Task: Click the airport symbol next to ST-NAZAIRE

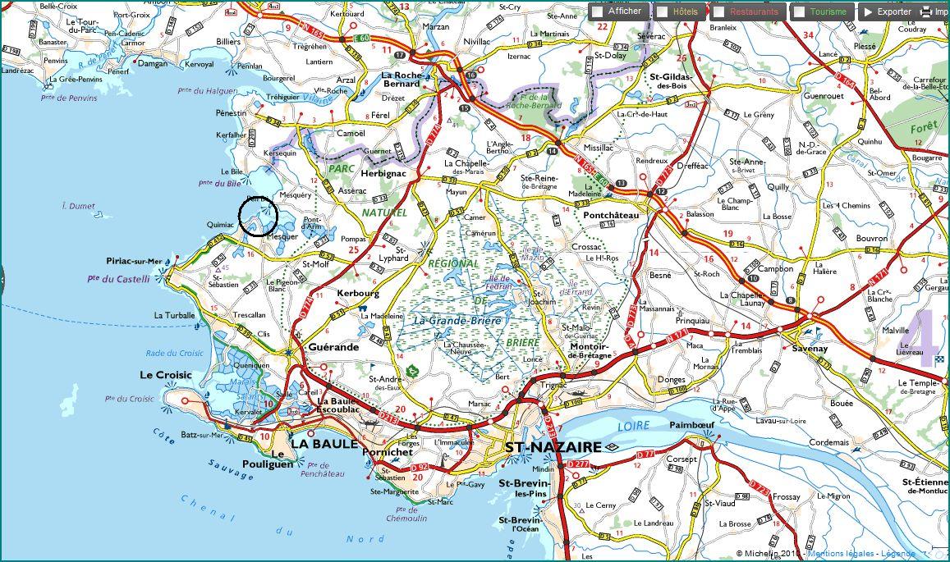Action: pos(612,447)
